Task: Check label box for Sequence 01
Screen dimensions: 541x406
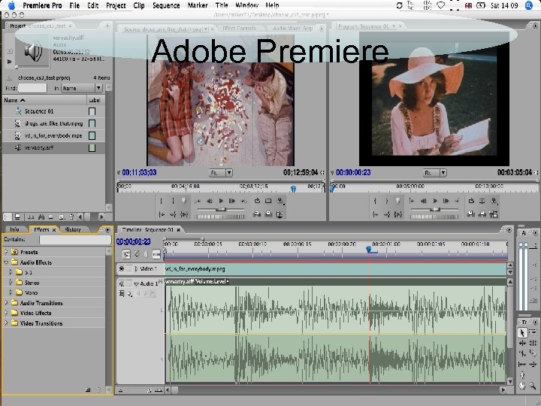Action: (x=92, y=111)
